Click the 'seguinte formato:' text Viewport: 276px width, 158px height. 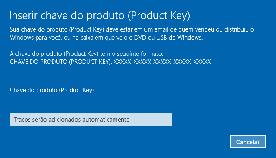pos(140,54)
